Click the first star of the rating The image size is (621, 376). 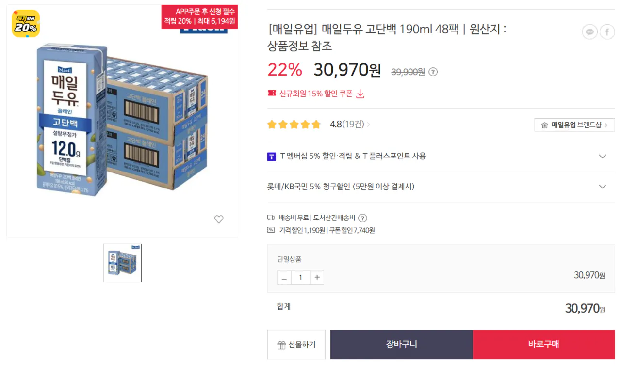[271, 124]
